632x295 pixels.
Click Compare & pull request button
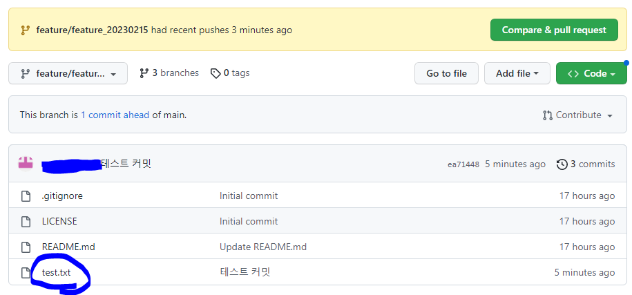point(554,30)
